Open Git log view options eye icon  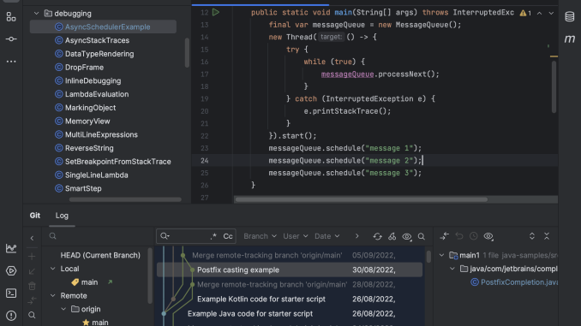(x=407, y=236)
